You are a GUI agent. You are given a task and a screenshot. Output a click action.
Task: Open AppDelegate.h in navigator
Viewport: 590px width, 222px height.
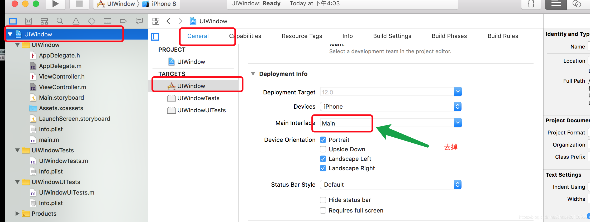55,55
